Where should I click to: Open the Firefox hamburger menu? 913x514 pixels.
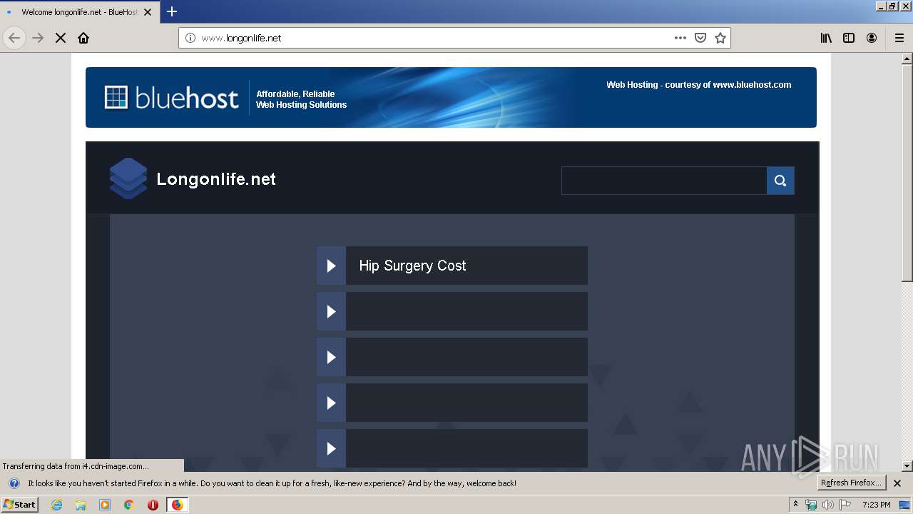[899, 38]
